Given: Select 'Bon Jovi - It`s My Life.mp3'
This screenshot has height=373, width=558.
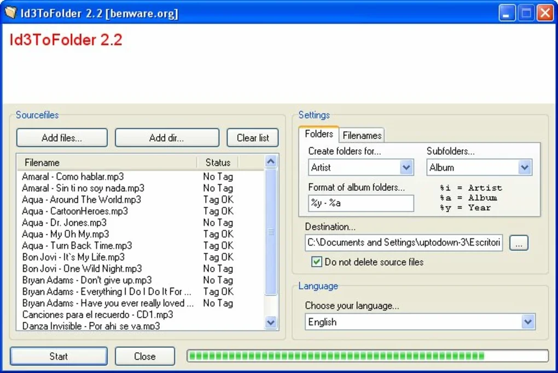Looking at the screenshot, I should [x=73, y=257].
